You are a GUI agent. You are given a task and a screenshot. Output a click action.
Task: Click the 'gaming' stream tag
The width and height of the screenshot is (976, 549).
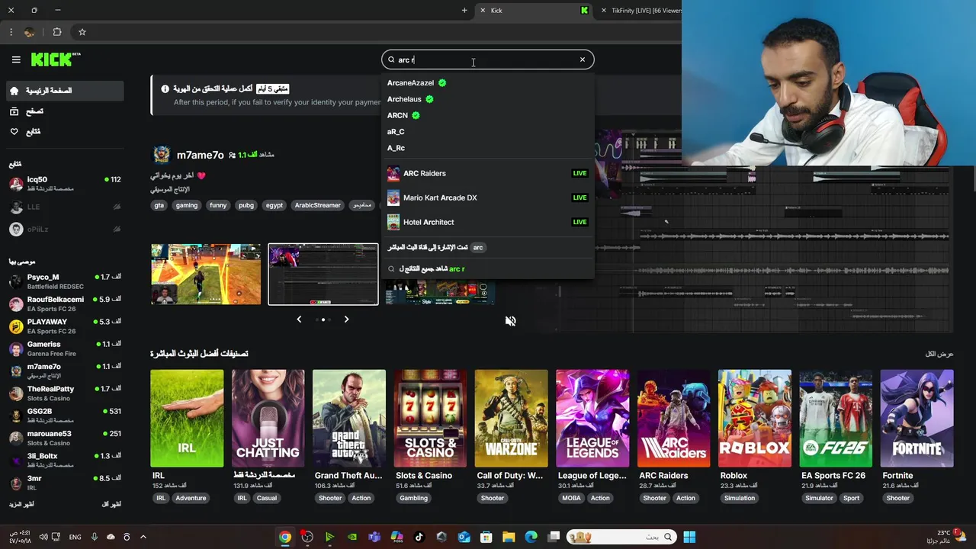tap(186, 205)
